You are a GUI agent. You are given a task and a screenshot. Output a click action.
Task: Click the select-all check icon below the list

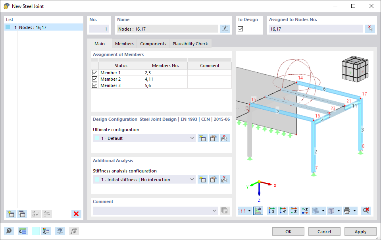point(36,214)
